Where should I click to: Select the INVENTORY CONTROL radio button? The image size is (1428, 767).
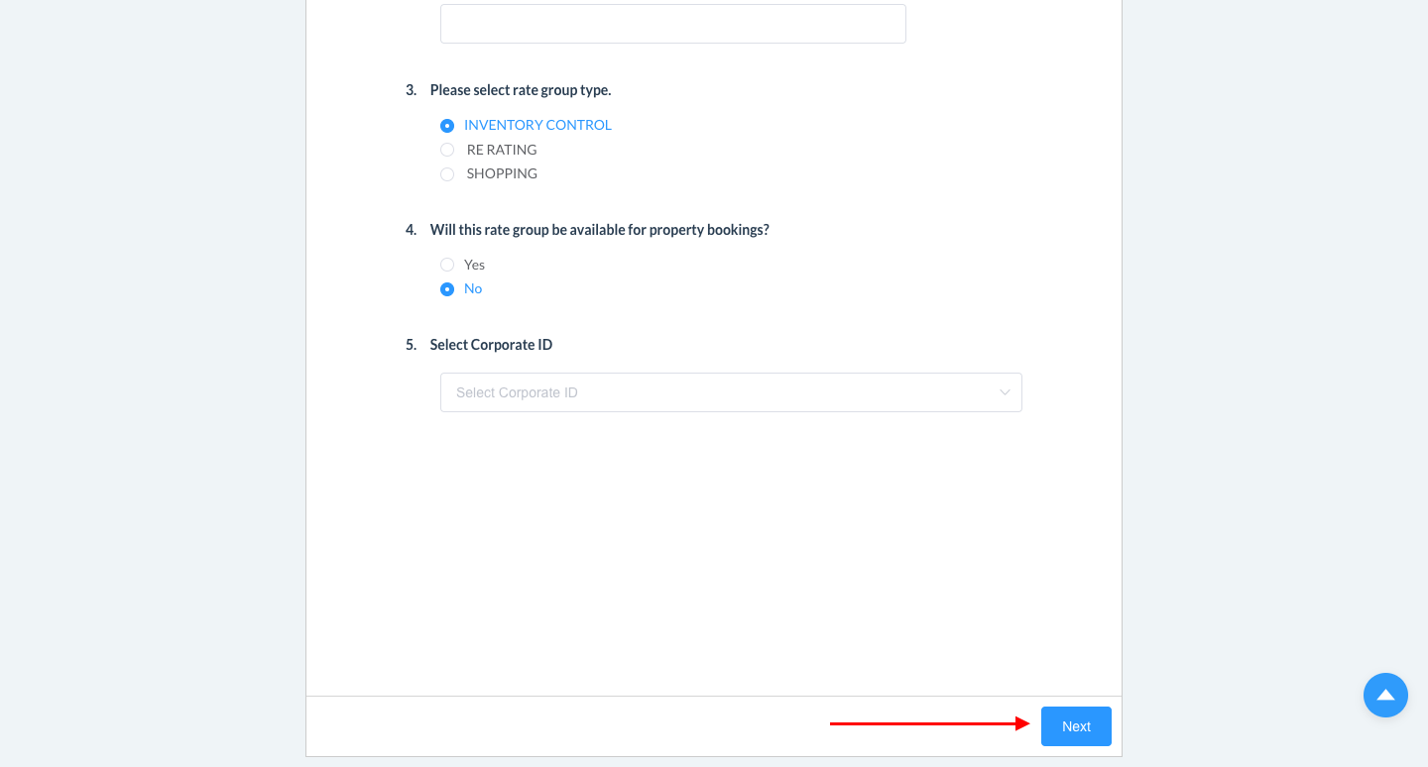447,126
